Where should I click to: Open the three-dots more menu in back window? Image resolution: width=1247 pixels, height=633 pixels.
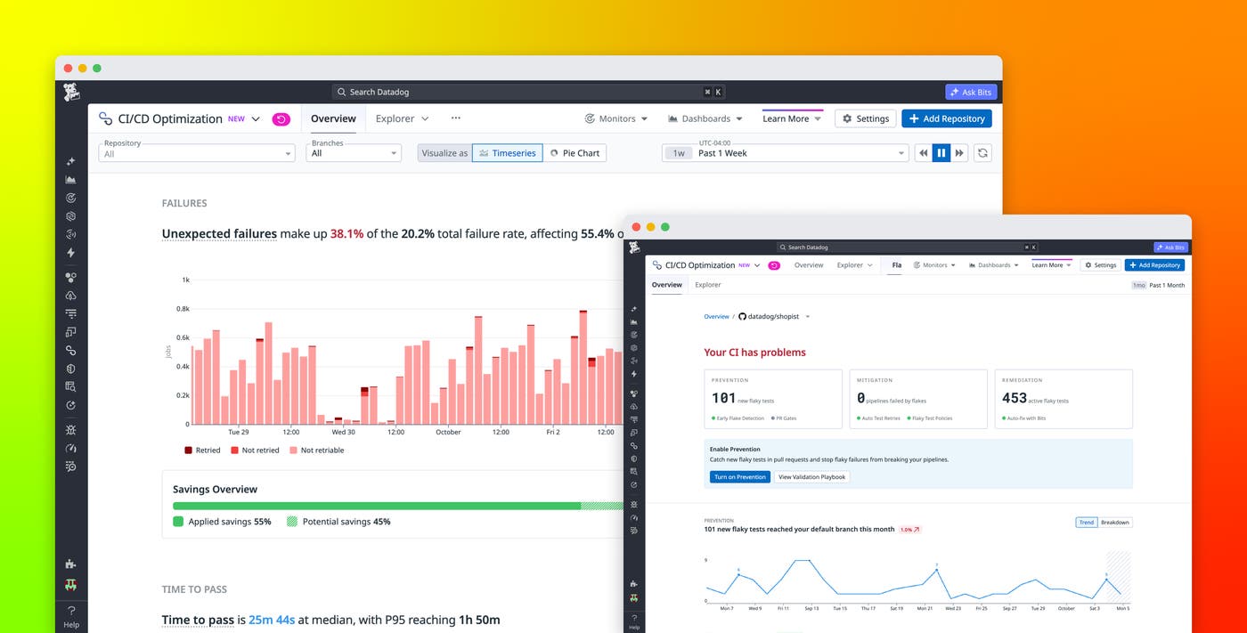pos(455,118)
